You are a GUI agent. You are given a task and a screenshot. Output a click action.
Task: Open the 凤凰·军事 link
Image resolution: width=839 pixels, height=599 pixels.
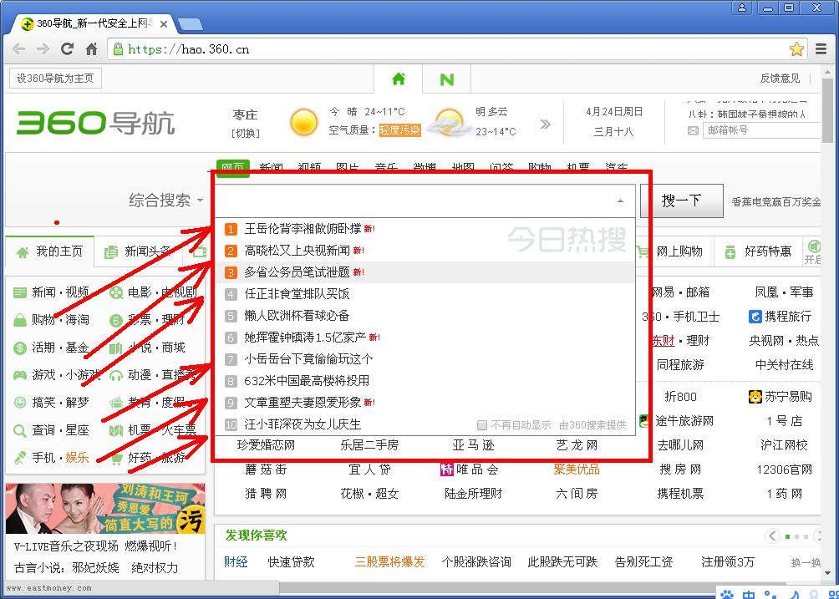tap(784, 292)
